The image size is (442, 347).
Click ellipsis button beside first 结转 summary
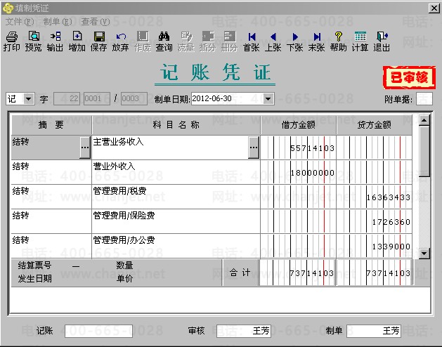pyautogui.click(x=85, y=148)
